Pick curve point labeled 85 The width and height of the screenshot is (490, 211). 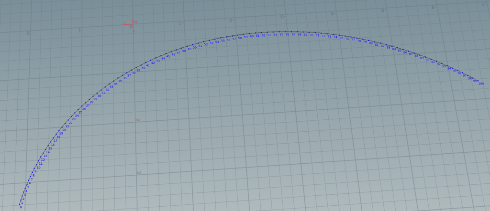[400, 51]
